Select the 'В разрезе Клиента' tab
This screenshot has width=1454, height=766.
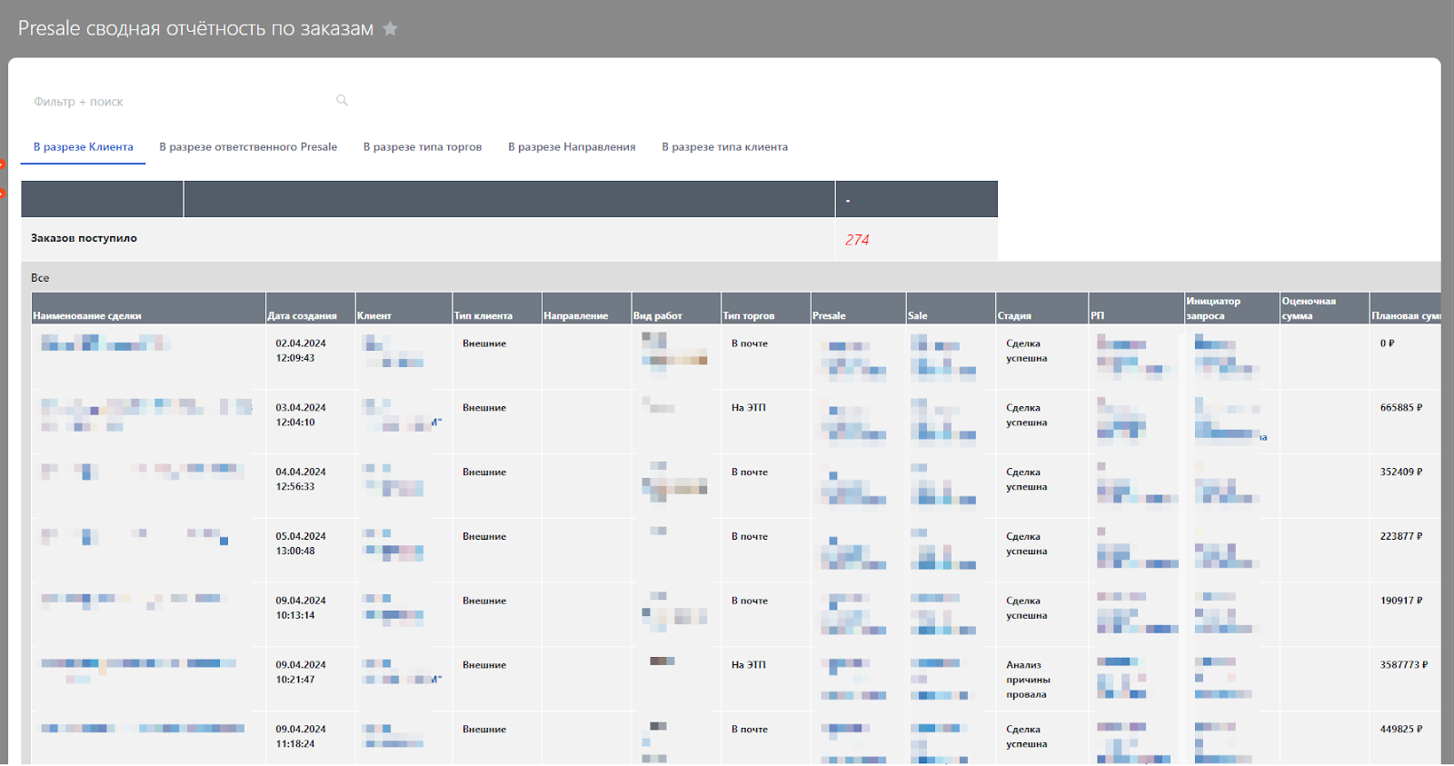84,147
